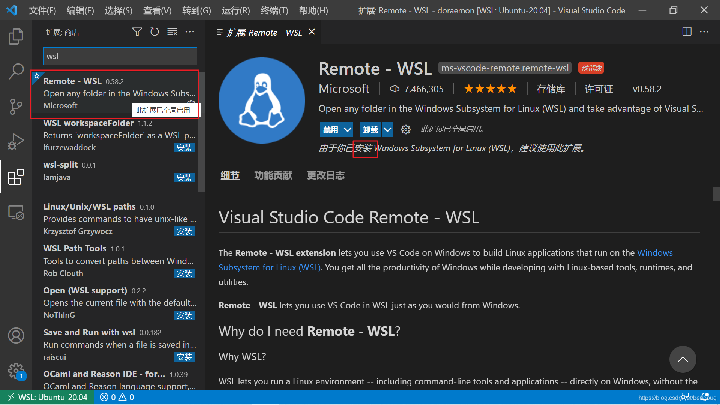
Task: Click the five-star rating of the extension
Action: [490, 89]
